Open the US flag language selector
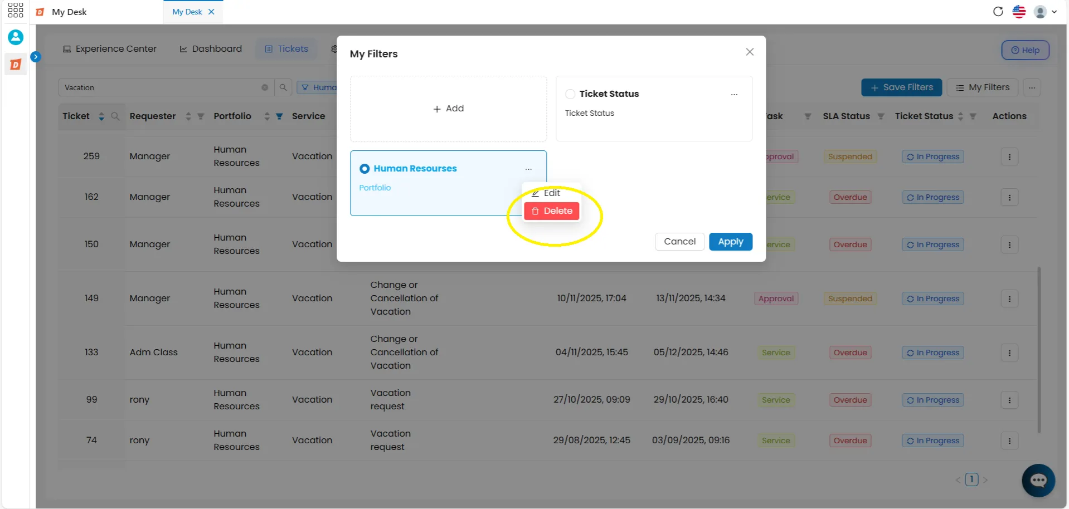The width and height of the screenshot is (1069, 509). coord(1019,12)
